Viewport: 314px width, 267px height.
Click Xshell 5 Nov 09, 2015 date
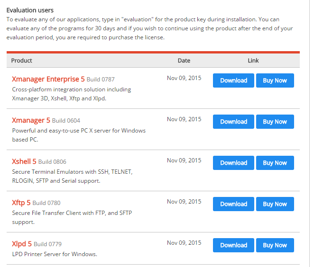[x=184, y=160]
